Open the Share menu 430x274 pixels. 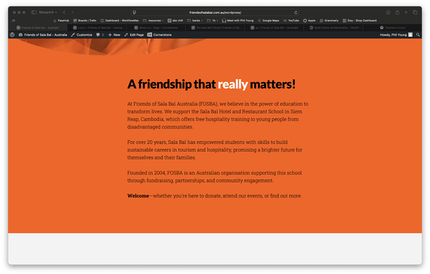point(397,12)
